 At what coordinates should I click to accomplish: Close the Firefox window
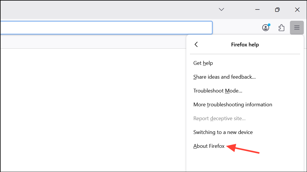point(297,10)
